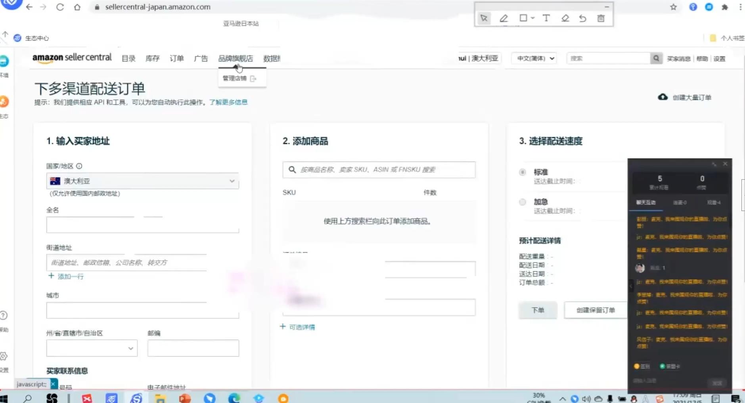Viewport: 745px width, 403px height.
Task: Clear all annotations with the trash icon
Action: pyautogui.click(x=601, y=18)
